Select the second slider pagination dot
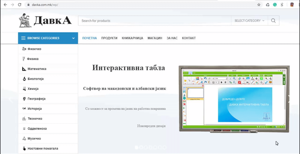The image size is (300, 154). 141,147
